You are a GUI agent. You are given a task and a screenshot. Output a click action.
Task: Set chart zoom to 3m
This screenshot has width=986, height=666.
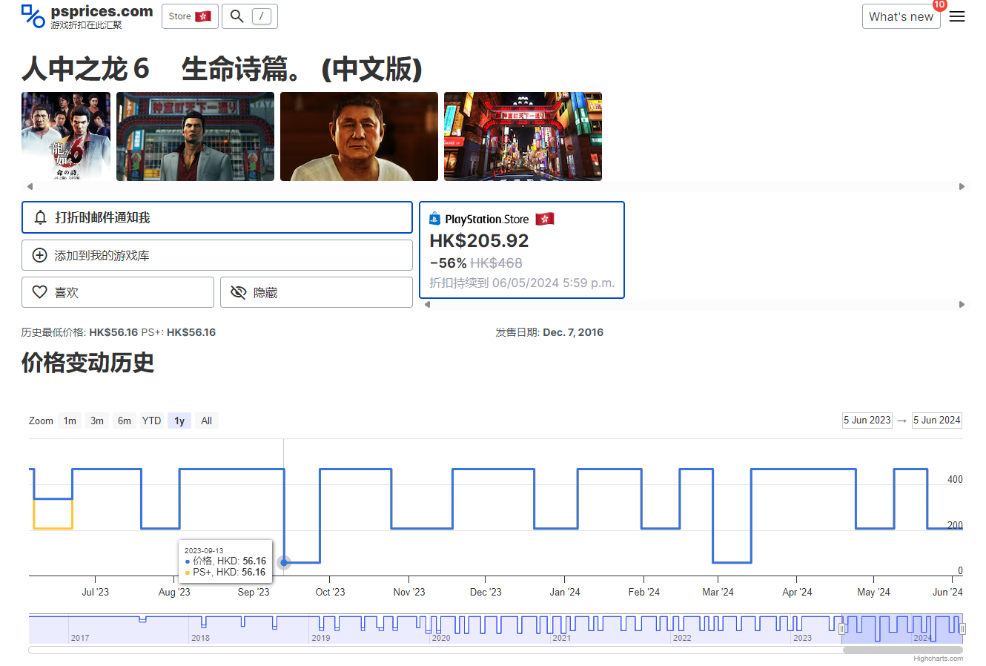tap(97, 421)
